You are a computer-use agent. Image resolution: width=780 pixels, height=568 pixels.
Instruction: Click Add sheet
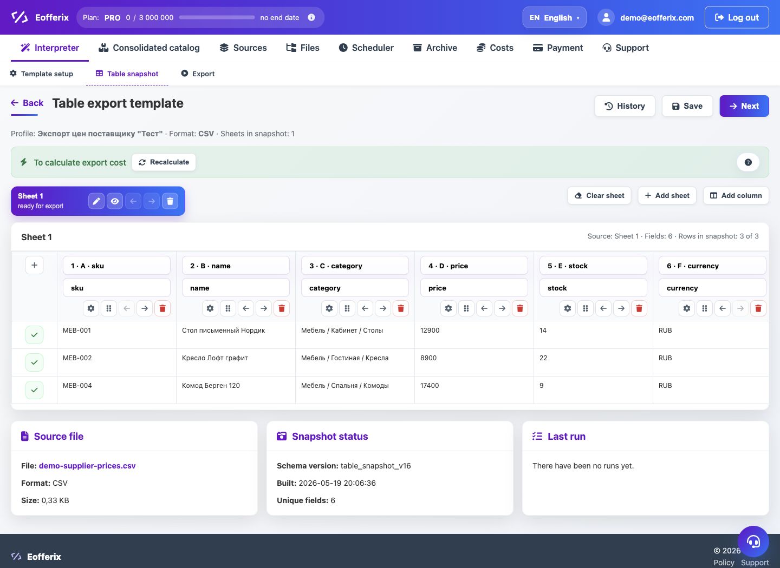coord(667,195)
